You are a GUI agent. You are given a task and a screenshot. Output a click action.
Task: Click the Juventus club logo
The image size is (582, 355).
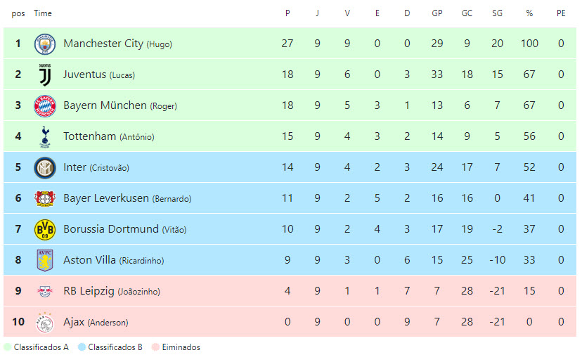pos(45,75)
